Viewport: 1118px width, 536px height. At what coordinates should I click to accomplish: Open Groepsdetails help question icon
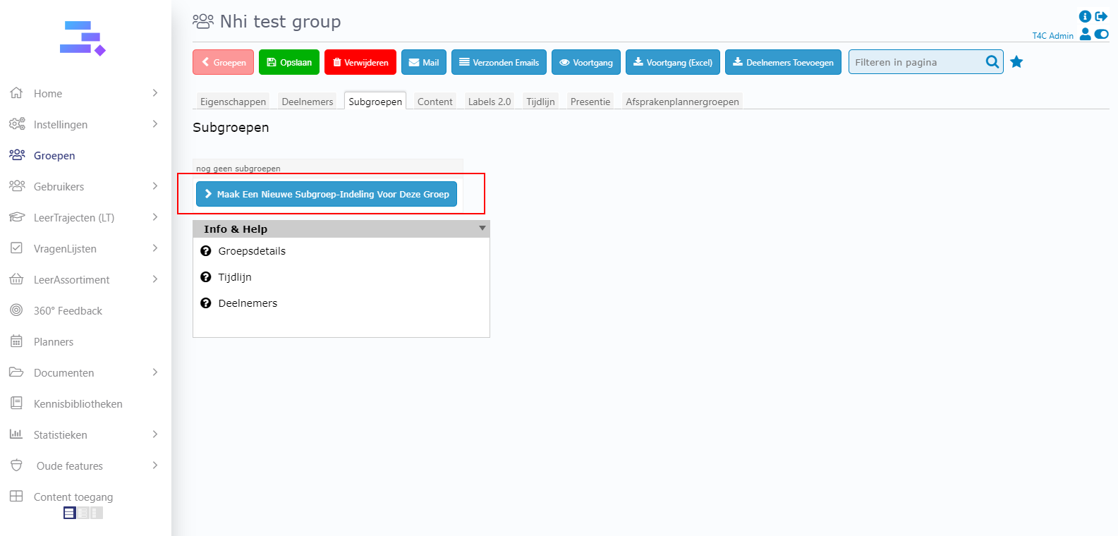click(x=206, y=251)
